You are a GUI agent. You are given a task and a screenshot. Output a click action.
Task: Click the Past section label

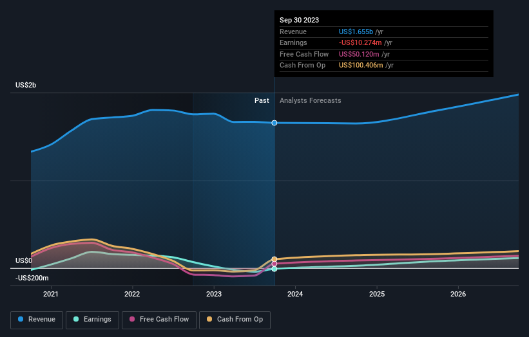(x=262, y=100)
